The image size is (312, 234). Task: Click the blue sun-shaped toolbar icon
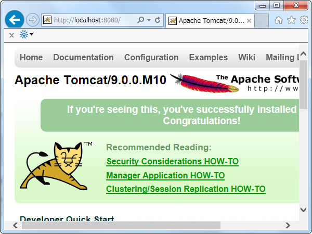(x=24, y=34)
